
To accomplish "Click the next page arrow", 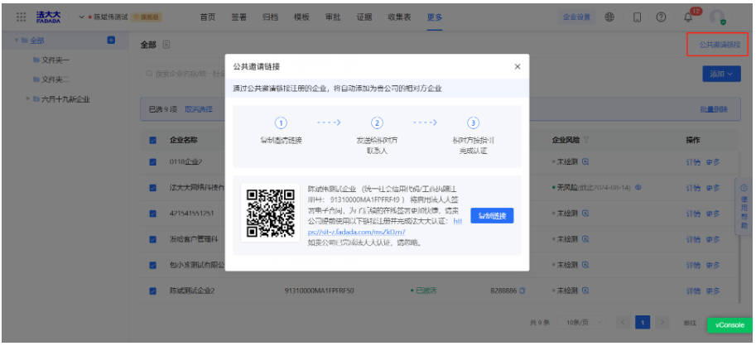I will [662, 322].
